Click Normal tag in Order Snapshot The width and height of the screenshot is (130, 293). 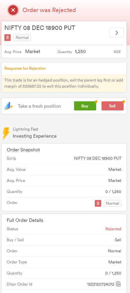[113, 203]
